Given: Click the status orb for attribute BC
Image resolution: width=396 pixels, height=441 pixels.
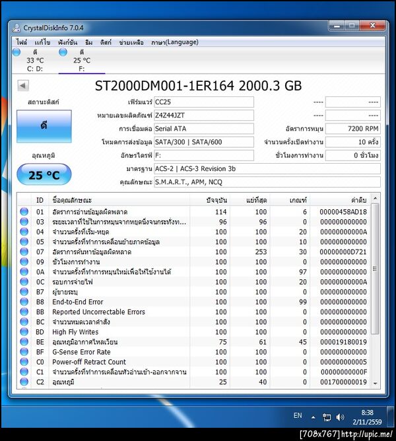Looking at the screenshot, I should pyautogui.click(x=24, y=322).
